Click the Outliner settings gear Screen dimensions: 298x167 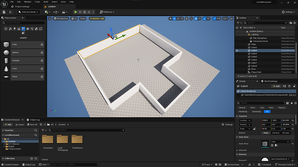294,23
